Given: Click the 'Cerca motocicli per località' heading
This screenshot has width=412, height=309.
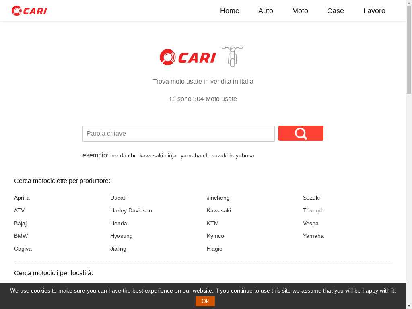Looking at the screenshot, I should pyautogui.click(x=54, y=273).
